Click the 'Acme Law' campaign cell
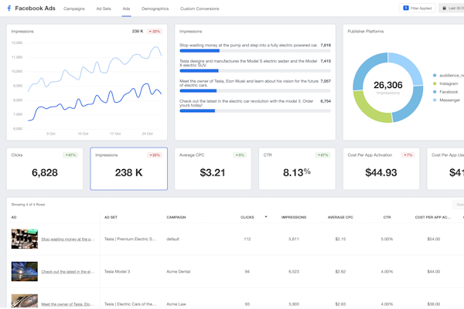 (x=176, y=304)
